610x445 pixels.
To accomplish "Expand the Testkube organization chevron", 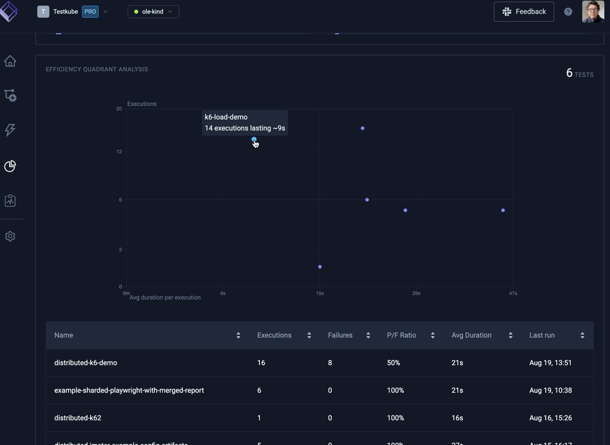I will [x=105, y=11].
